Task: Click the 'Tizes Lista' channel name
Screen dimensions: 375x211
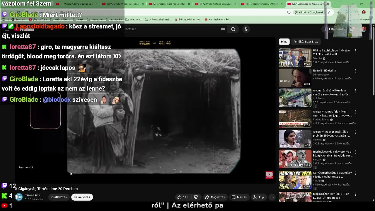Action: (33, 195)
